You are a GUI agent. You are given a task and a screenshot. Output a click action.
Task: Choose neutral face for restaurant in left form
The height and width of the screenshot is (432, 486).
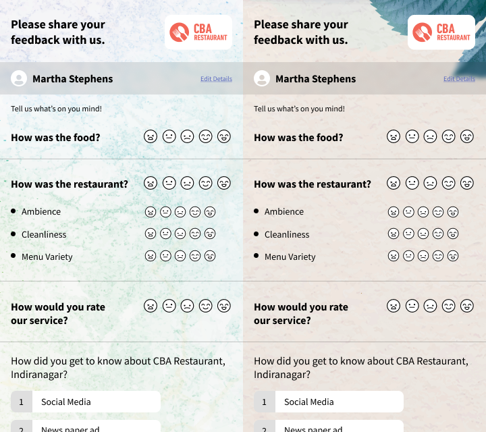click(169, 183)
